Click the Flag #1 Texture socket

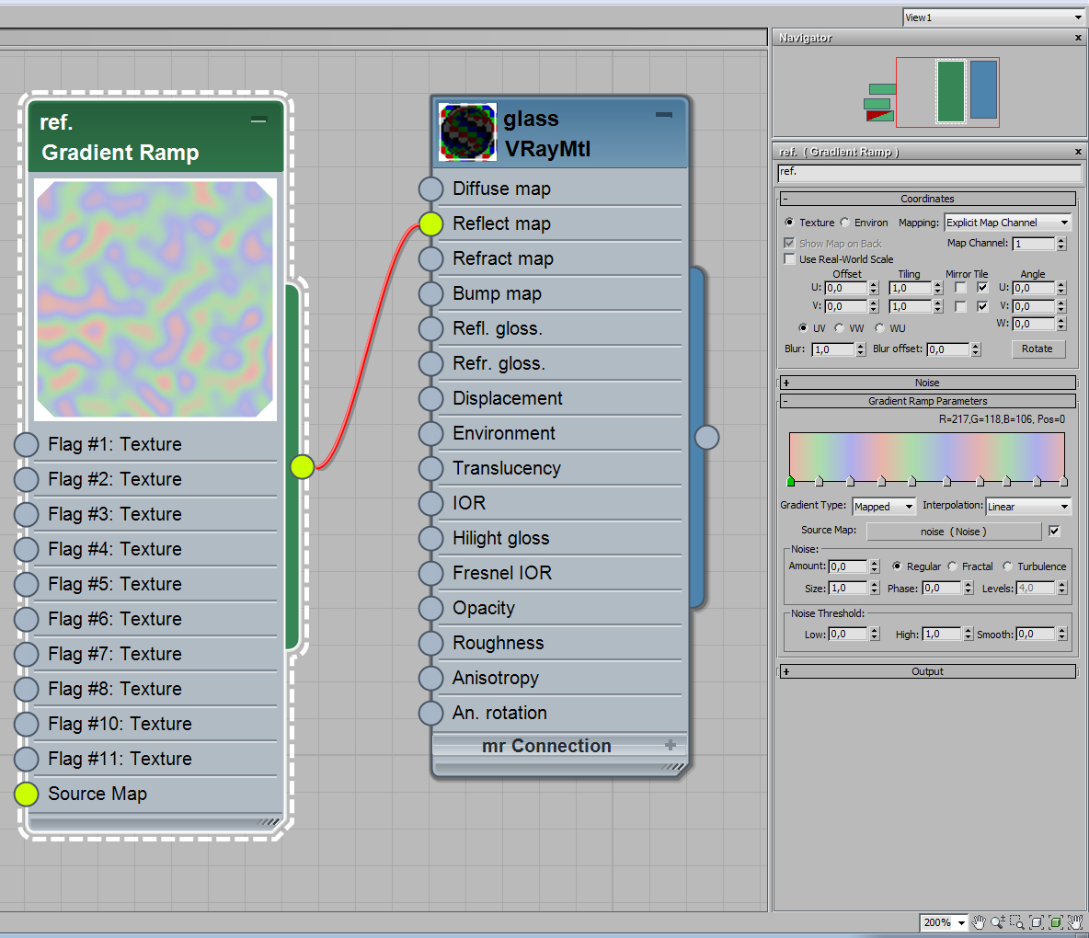pyautogui.click(x=27, y=444)
